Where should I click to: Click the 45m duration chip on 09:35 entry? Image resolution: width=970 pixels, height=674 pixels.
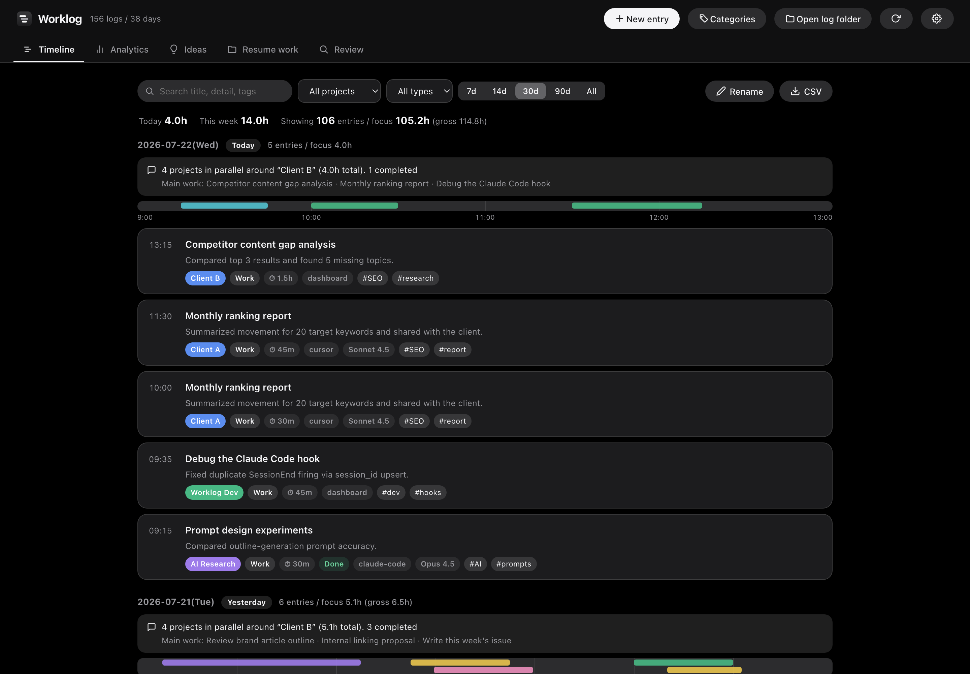coord(300,492)
